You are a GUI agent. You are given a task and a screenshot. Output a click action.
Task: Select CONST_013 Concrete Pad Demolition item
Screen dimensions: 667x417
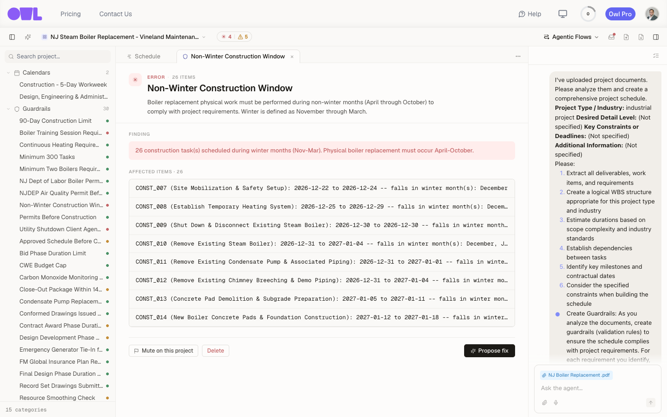click(x=322, y=299)
